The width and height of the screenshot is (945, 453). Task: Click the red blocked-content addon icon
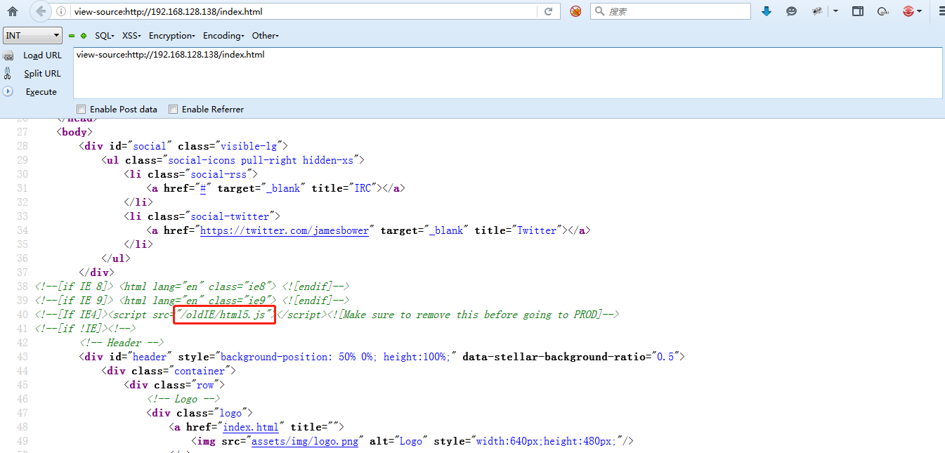click(575, 11)
